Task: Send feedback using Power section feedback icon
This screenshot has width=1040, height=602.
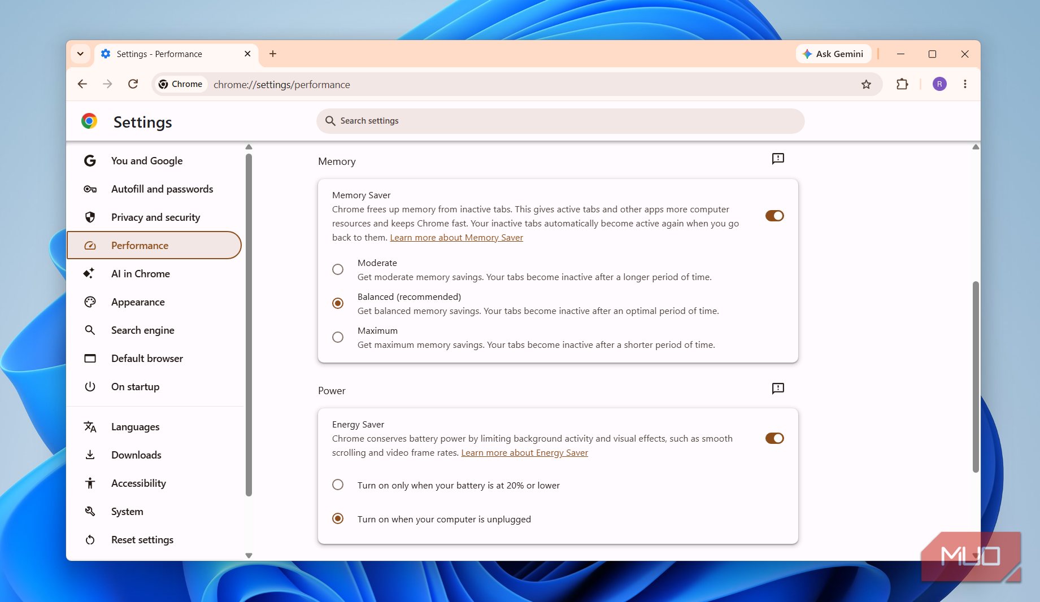Action: (778, 389)
